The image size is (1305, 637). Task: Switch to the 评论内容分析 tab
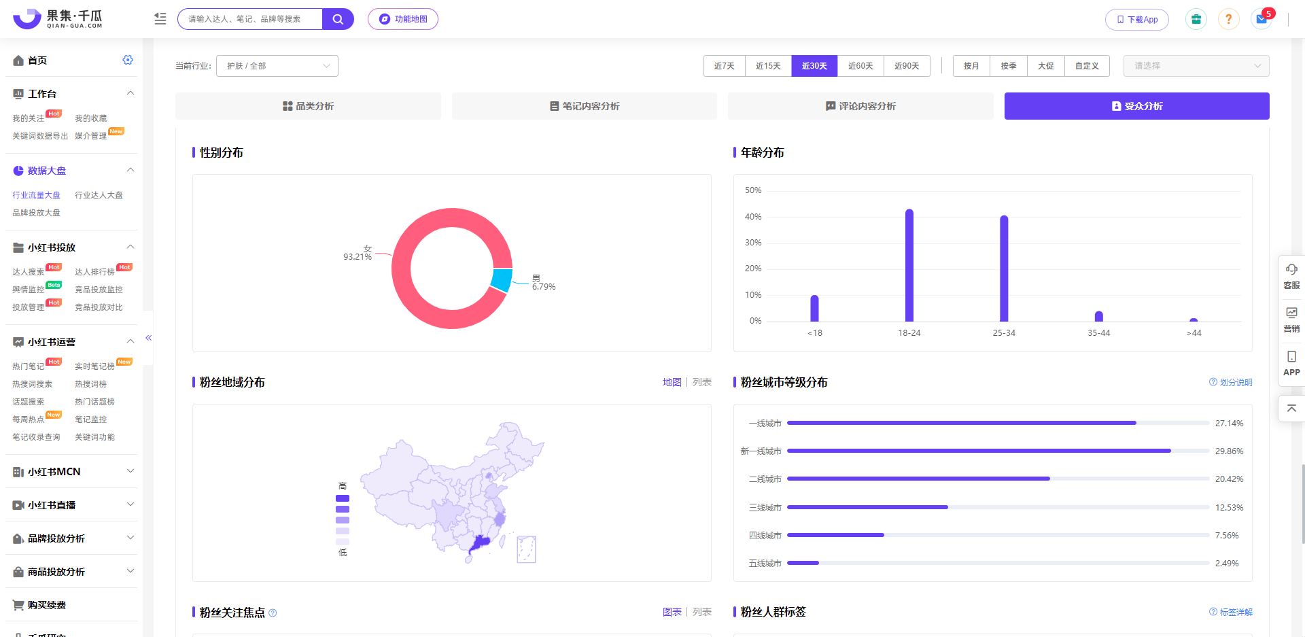[860, 106]
